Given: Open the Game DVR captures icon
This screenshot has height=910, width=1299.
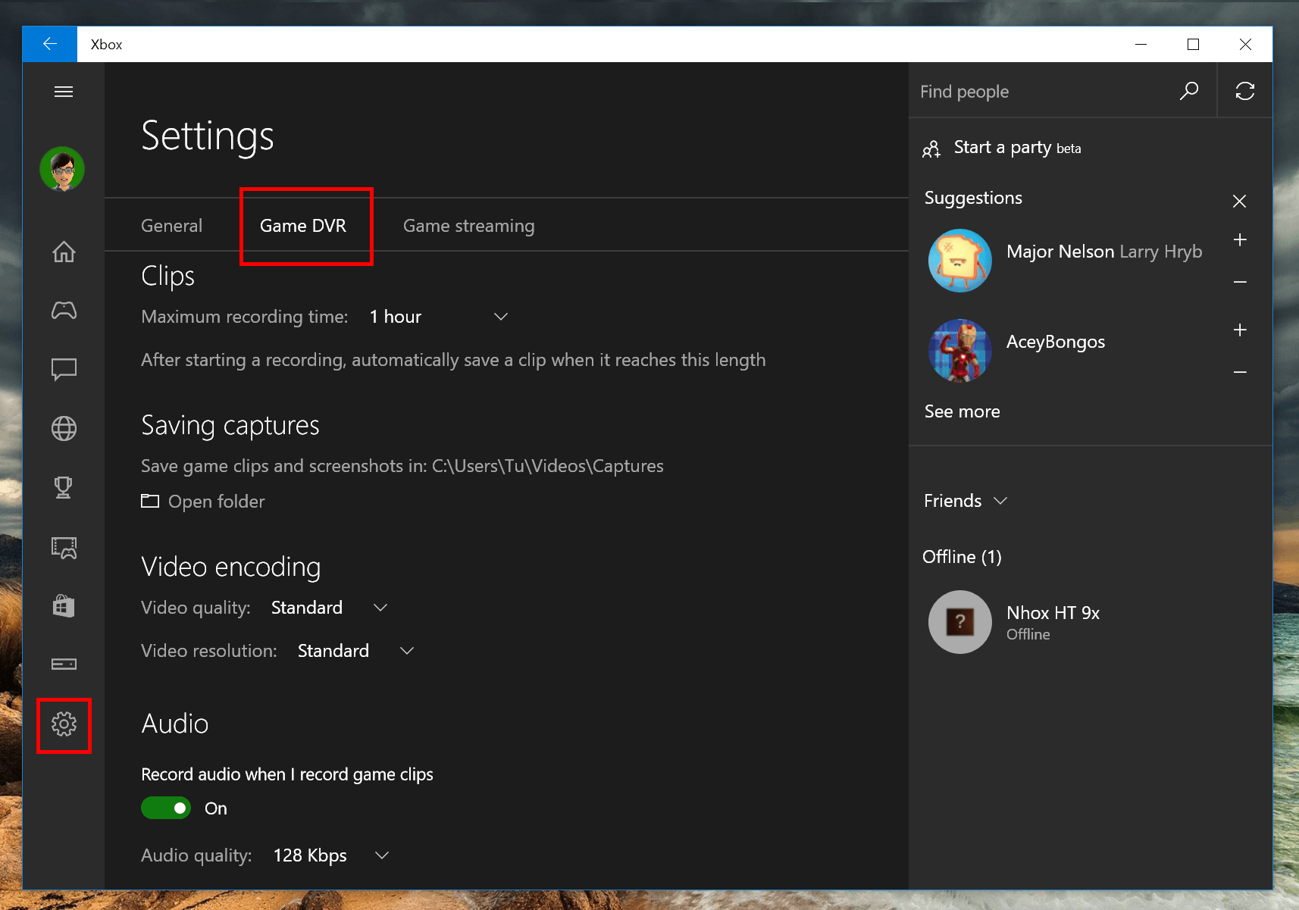Looking at the screenshot, I should coord(64,547).
